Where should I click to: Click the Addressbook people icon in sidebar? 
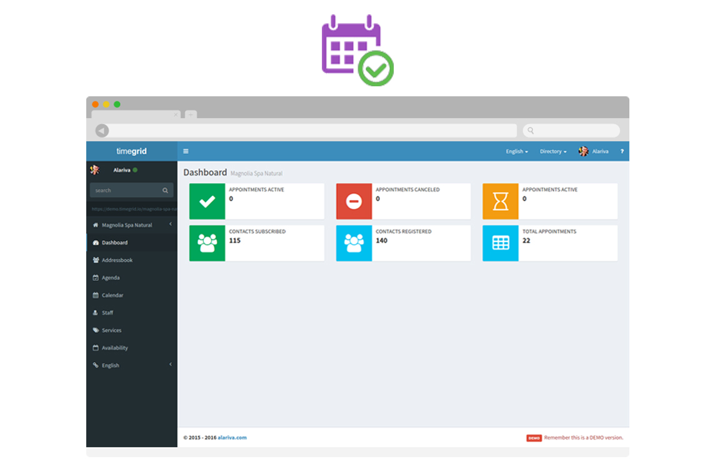point(96,260)
